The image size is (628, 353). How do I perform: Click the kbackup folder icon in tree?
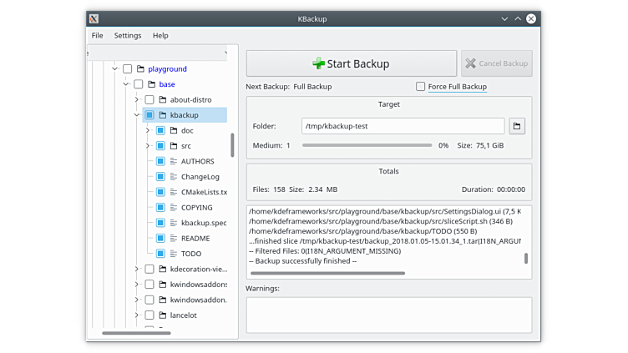163,115
